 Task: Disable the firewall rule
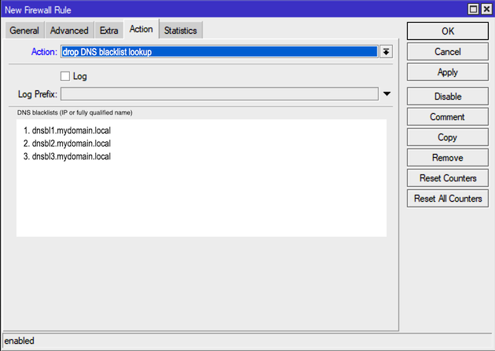tap(448, 96)
